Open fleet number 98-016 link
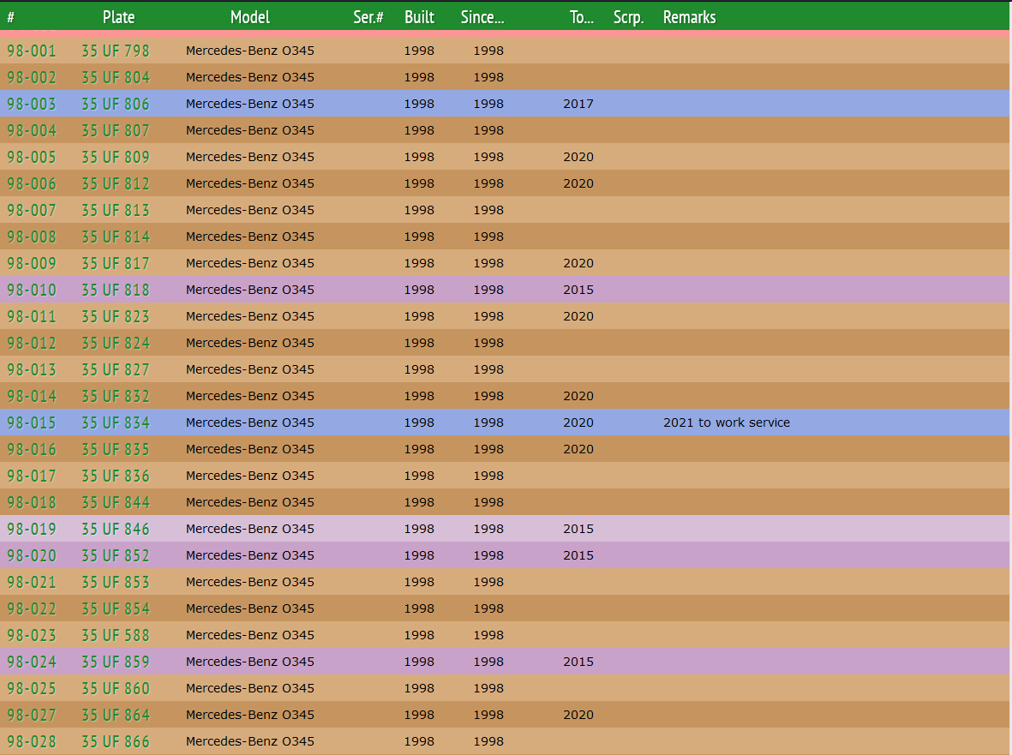This screenshot has width=1012, height=755. pos(32,449)
